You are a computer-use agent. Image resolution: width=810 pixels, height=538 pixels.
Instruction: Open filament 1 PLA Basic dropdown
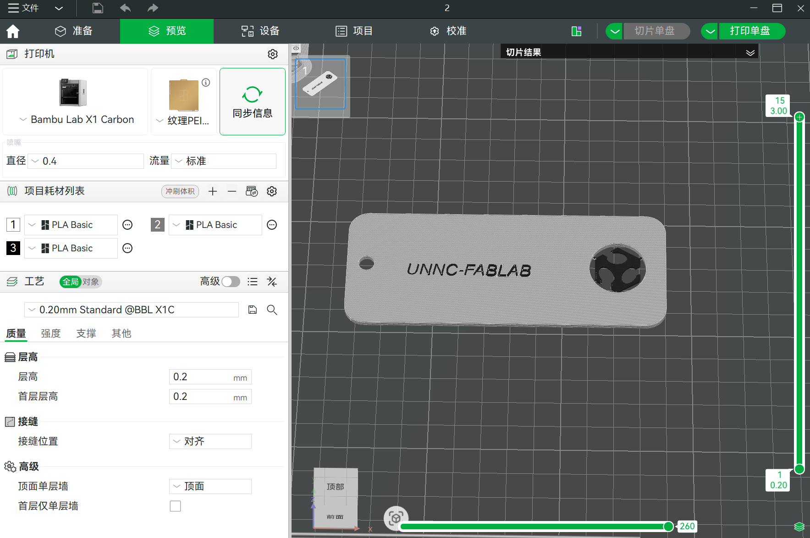[71, 225]
